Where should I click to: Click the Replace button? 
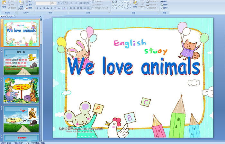tap(164, 4)
